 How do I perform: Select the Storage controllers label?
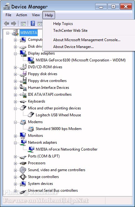pyautogui.click(x=44, y=177)
